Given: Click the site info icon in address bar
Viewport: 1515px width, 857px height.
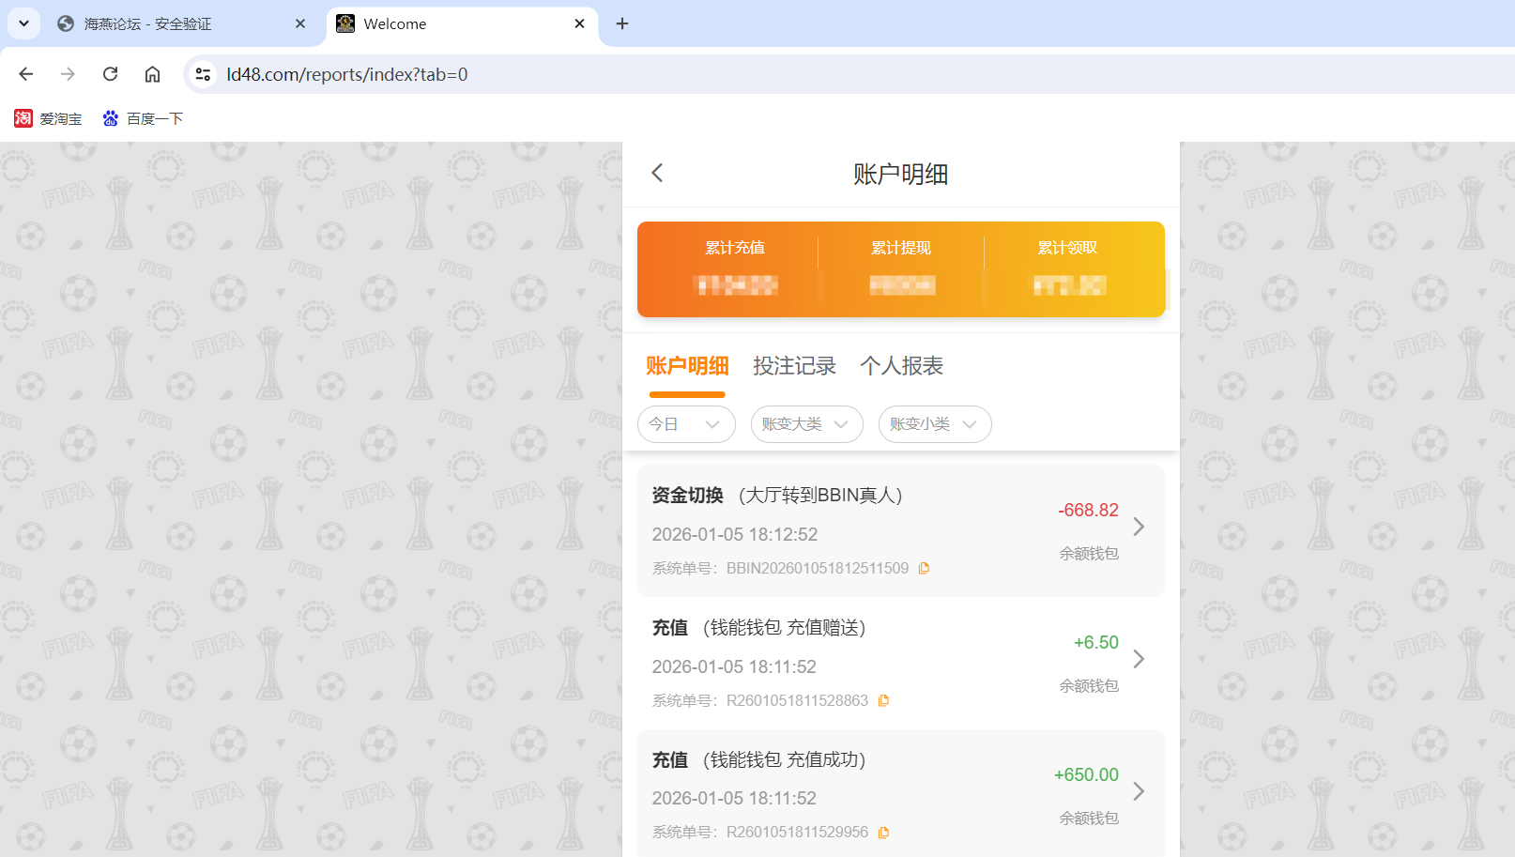Looking at the screenshot, I should coord(203,73).
